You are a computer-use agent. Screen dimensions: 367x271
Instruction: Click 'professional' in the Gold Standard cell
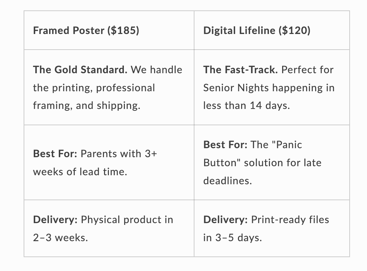pyautogui.click(x=126, y=88)
